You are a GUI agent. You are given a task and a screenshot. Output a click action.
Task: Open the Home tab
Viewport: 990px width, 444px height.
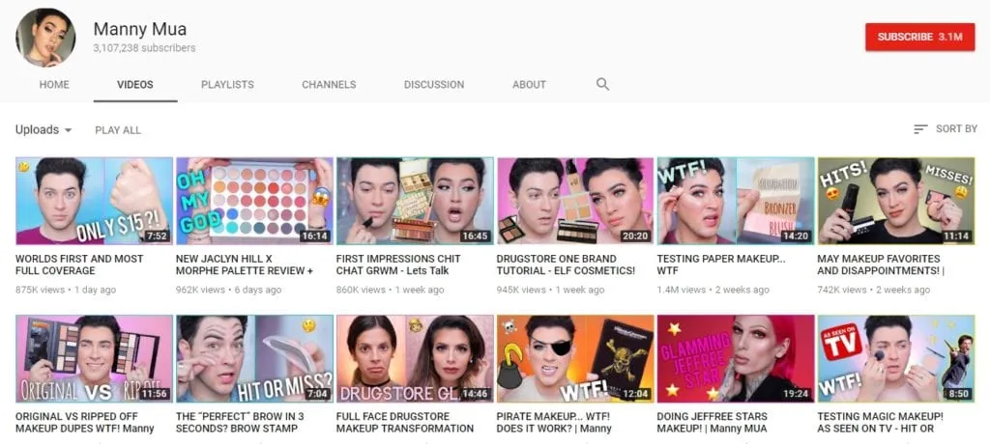(54, 85)
